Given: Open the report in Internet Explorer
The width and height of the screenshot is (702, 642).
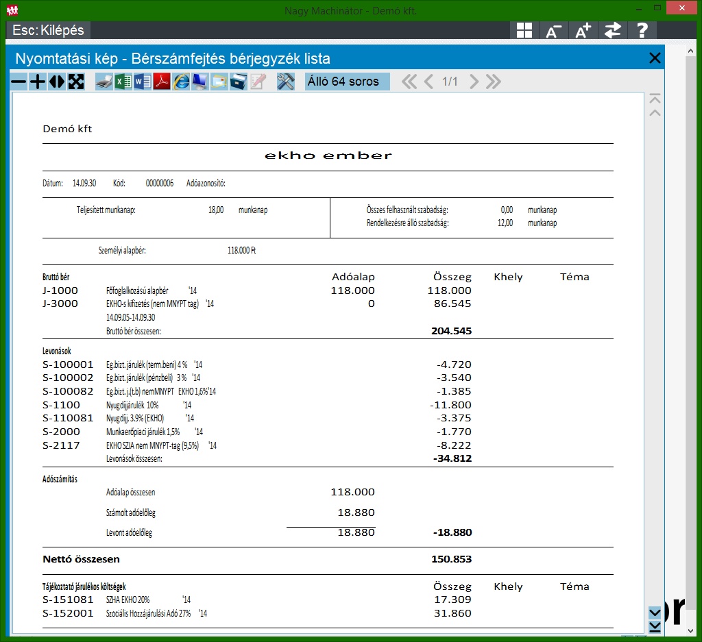Looking at the screenshot, I should (181, 82).
